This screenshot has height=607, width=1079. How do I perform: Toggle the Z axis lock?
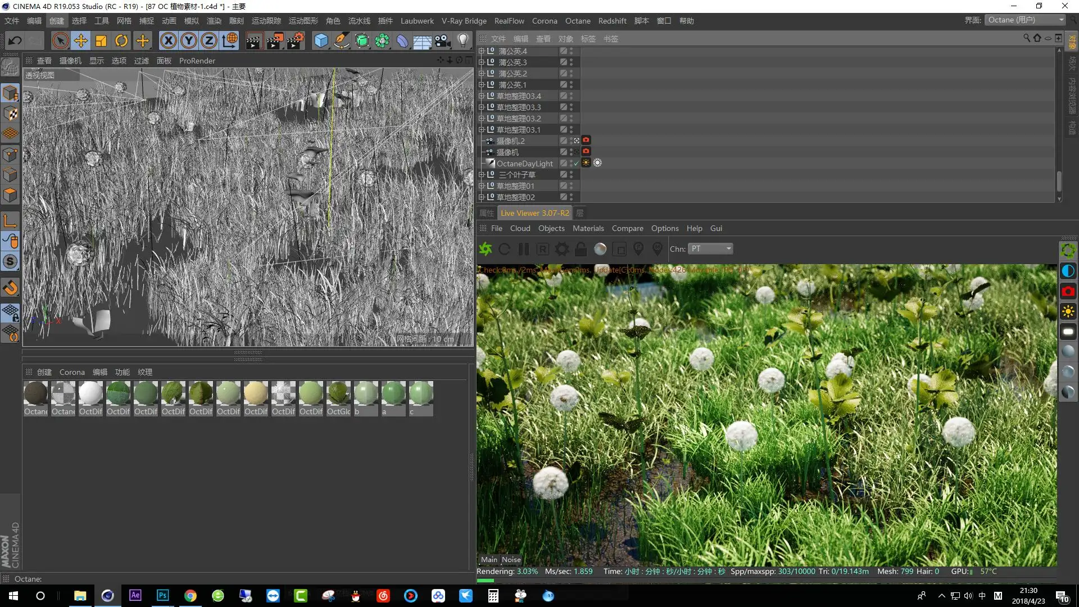[x=209, y=40]
